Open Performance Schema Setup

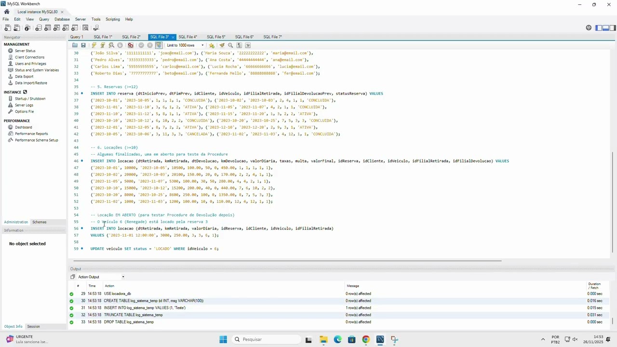tap(36, 140)
